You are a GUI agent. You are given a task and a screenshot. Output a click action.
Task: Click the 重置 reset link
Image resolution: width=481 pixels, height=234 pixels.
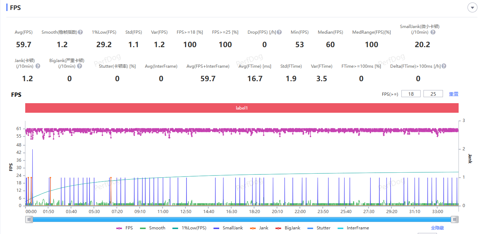(x=454, y=94)
